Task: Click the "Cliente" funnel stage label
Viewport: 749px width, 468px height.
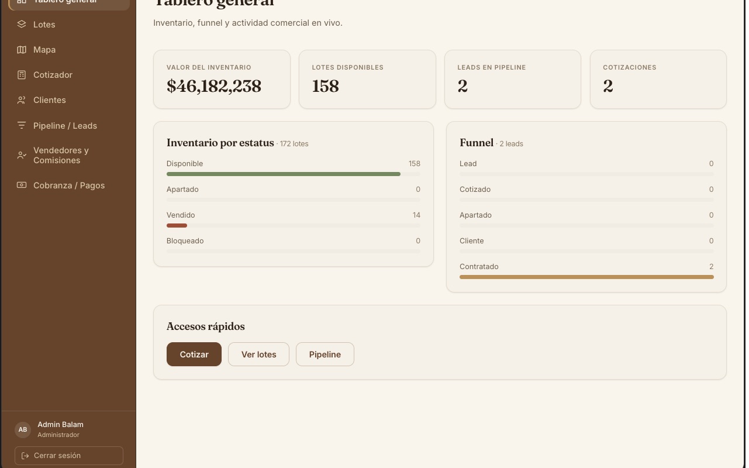Action: [472, 241]
